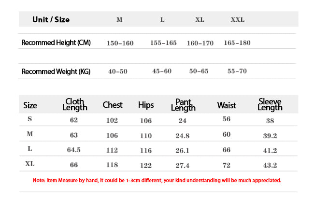Select the 45-60 weight range value
Image resolution: width=314 pixels, height=213 pixels.
(x=162, y=71)
